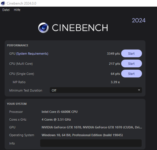Open the Minimum Test Duration dropdown
The width and height of the screenshot is (157, 150).
(96, 90)
